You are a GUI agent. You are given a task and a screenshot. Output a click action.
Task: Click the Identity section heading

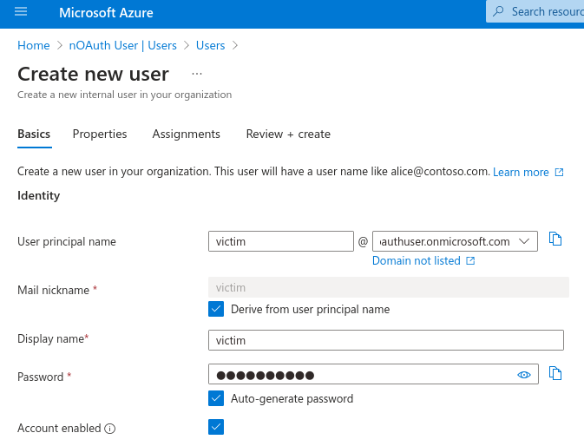pos(39,195)
